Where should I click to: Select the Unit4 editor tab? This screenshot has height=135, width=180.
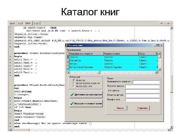point(28,23)
